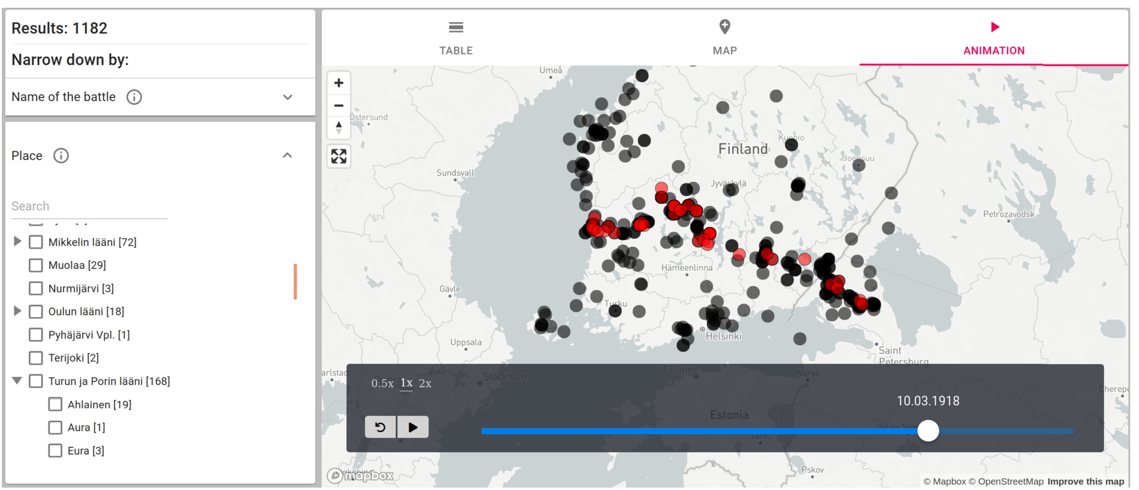Expand the Name of the battle filter
The image size is (1139, 490).
click(x=288, y=97)
